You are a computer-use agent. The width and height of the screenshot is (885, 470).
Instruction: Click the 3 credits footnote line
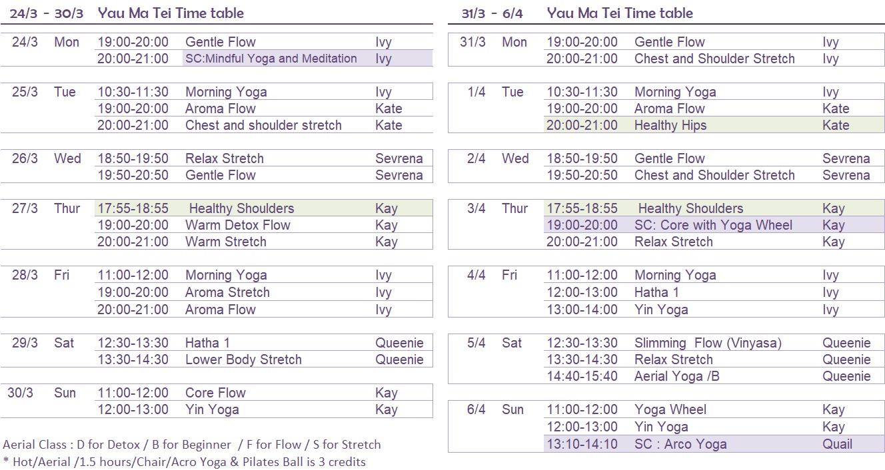(184, 461)
